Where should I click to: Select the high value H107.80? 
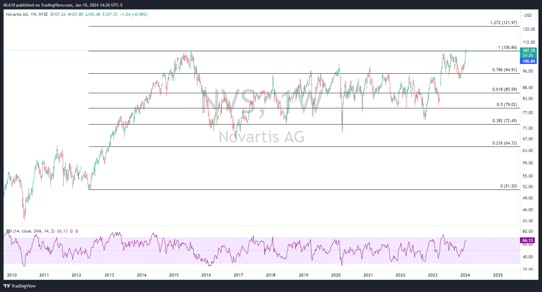76,14
